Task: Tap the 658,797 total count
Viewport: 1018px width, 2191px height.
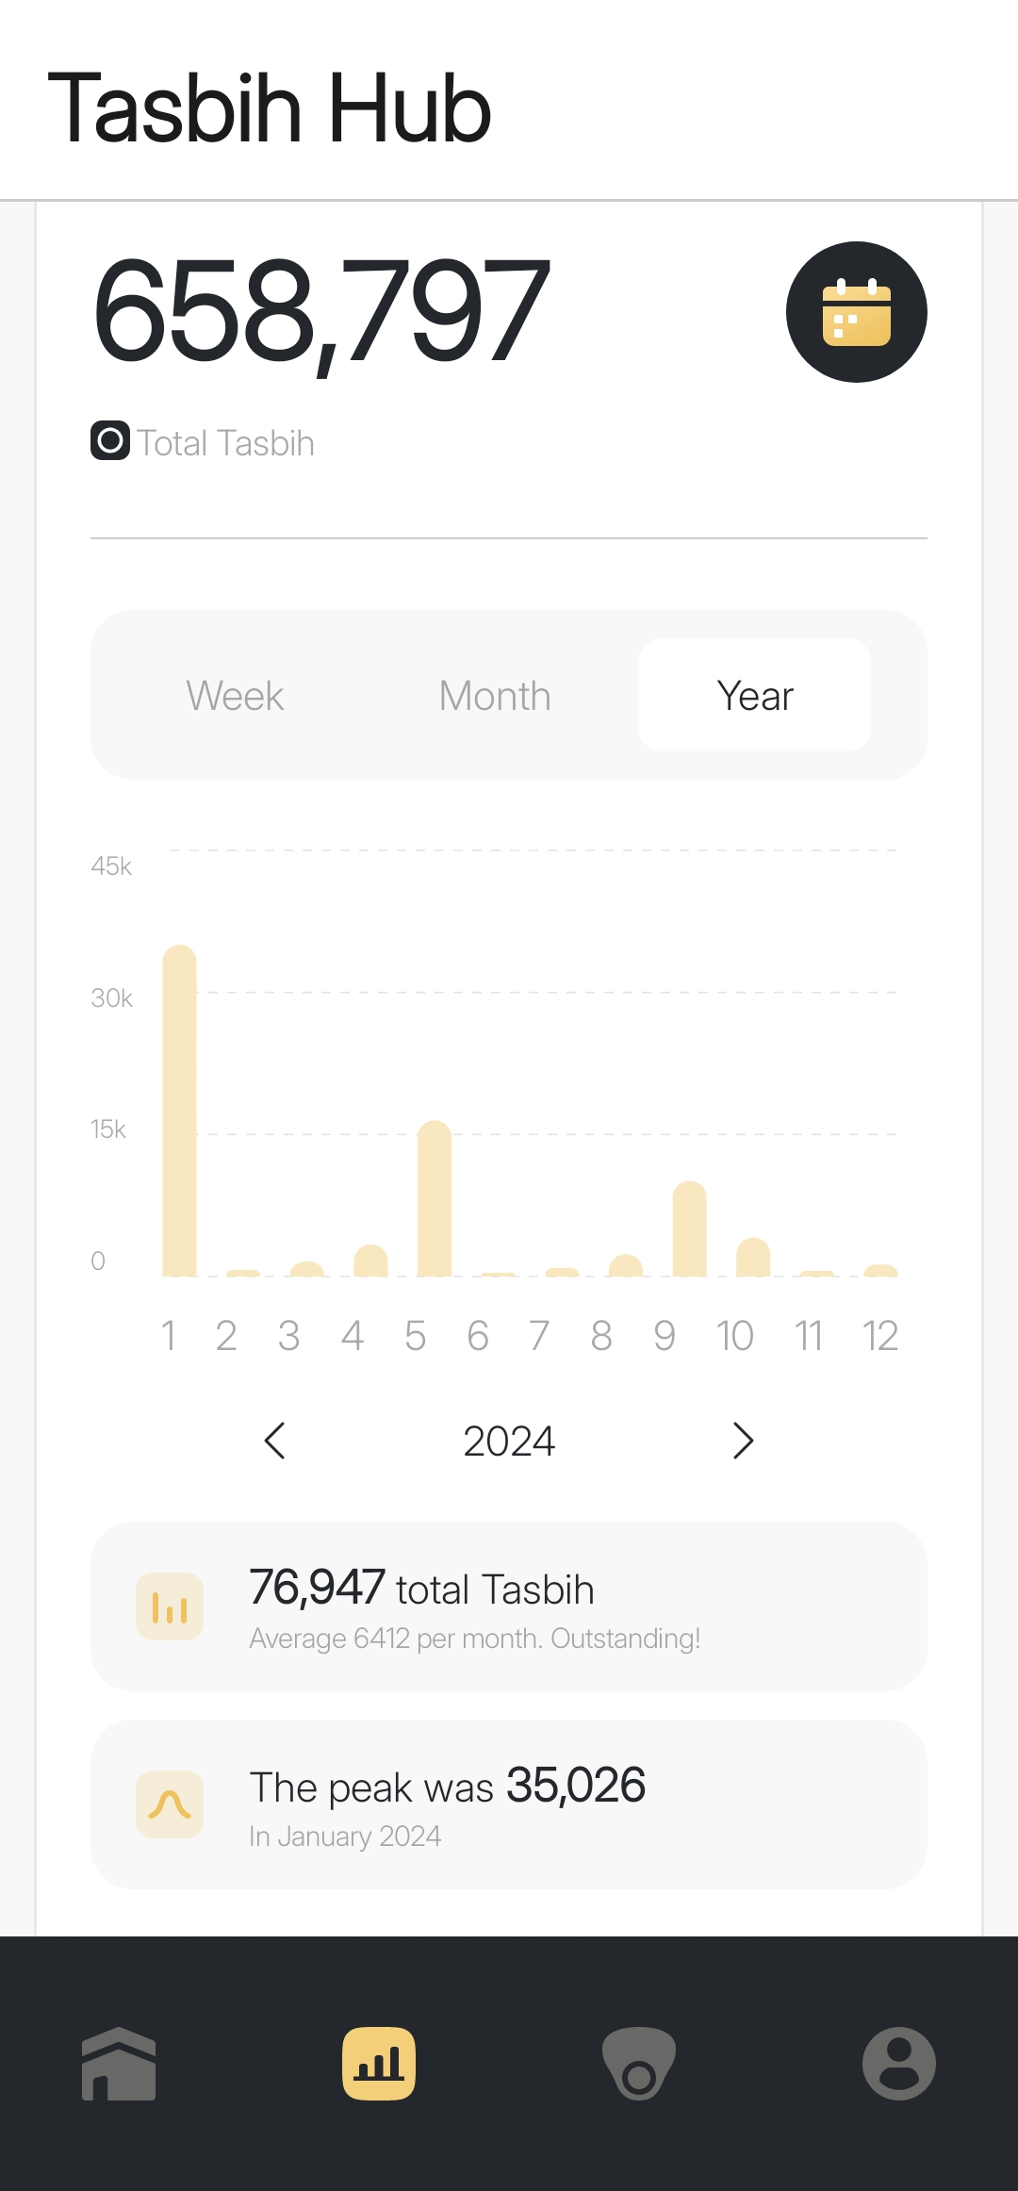Action: tap(320, 312)
